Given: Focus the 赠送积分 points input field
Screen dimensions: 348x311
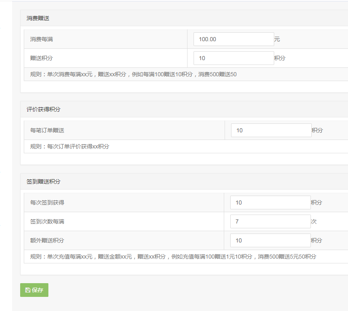Looking at the screenshot, I should tap(234, 58).
